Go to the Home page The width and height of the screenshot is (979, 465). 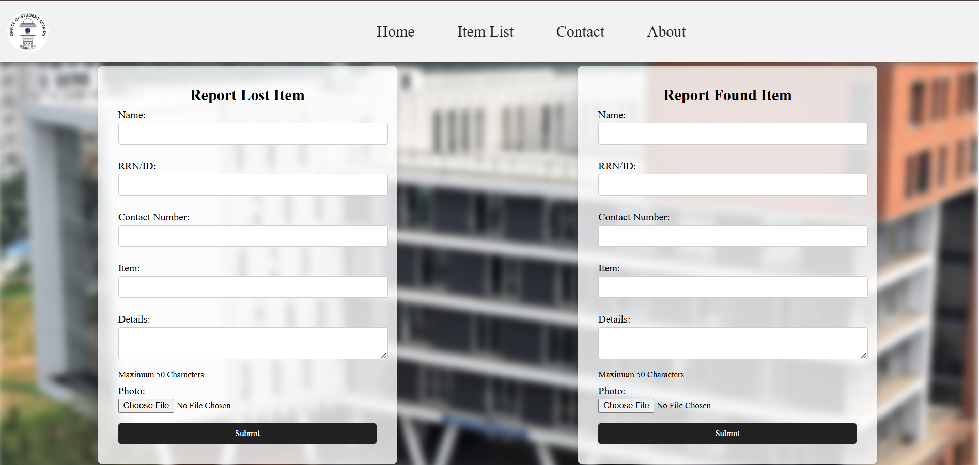[395, 32]
